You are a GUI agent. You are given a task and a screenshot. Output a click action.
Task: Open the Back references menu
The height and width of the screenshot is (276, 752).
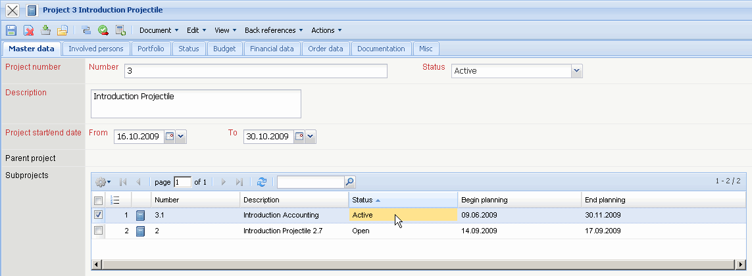274,30
